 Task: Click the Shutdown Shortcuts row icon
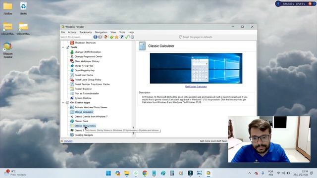tap(72, 43)
